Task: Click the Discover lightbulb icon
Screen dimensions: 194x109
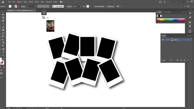Action: (x=164, y=2)
